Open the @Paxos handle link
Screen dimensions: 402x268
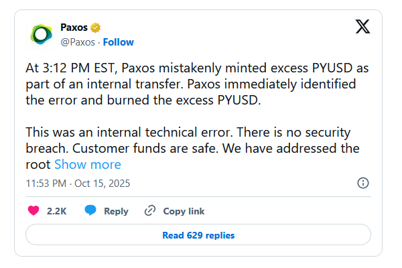point(78,42)
